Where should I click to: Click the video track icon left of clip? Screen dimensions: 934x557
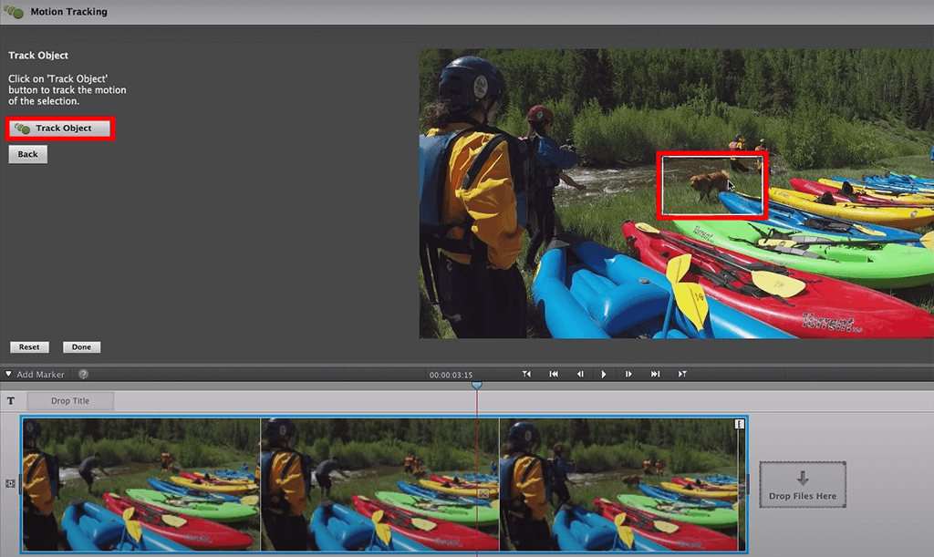pyautogui.click(x=10, y=484)
